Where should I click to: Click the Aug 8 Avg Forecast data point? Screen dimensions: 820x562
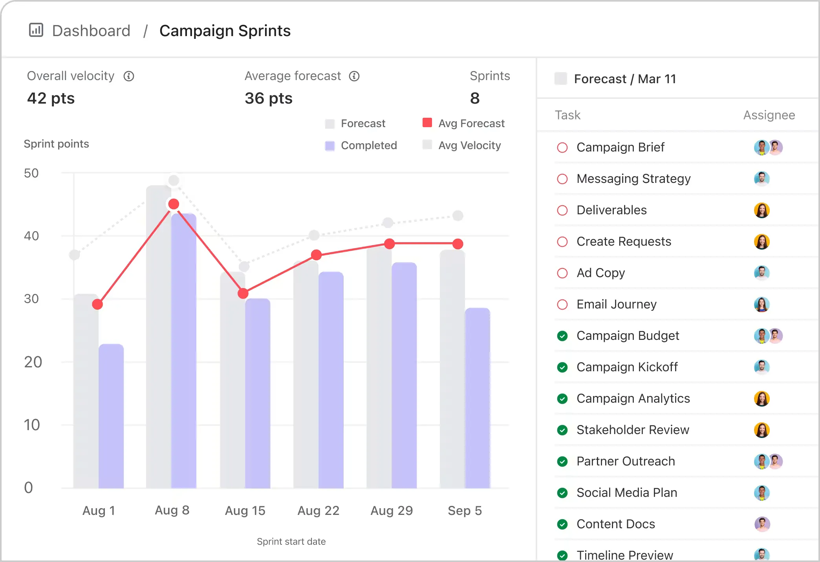click(174, 204)
